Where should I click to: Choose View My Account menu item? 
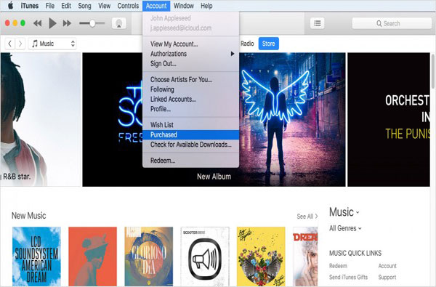coord(190,44)
